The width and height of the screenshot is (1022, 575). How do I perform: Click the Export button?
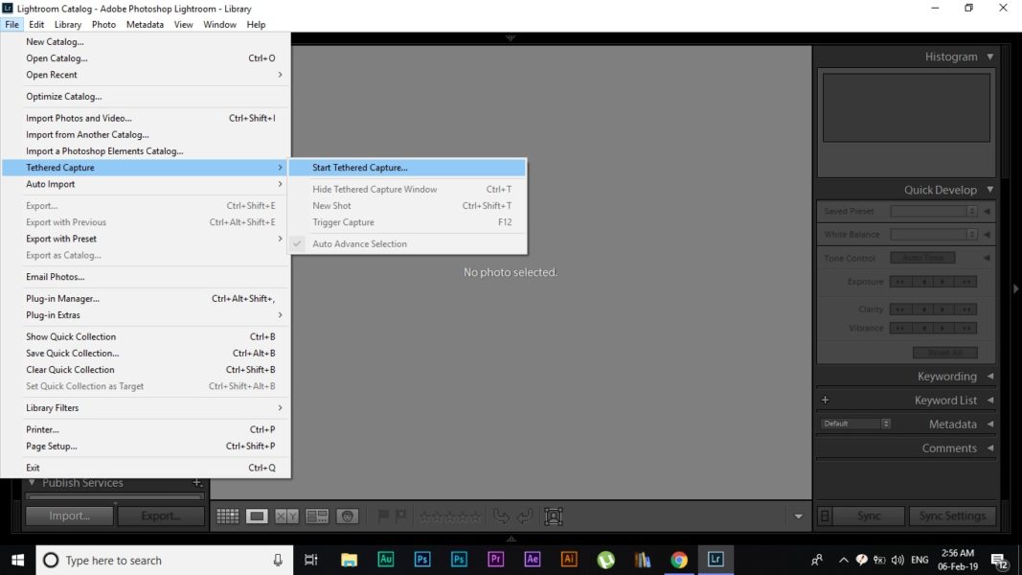(x=160, y=516)
